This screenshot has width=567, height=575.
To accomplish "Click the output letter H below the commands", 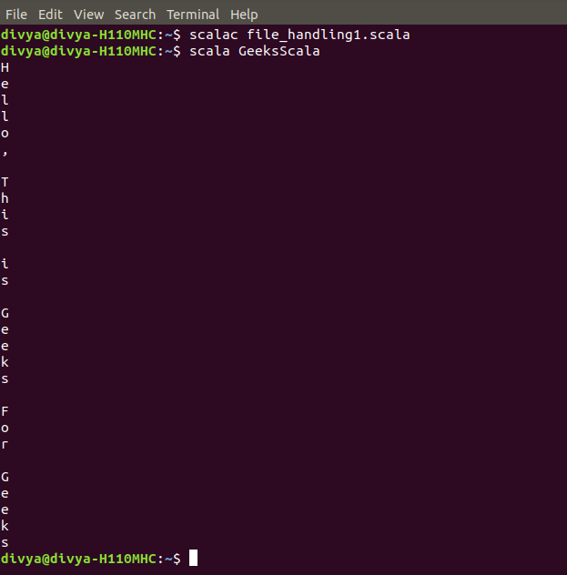I will [5, 68].
